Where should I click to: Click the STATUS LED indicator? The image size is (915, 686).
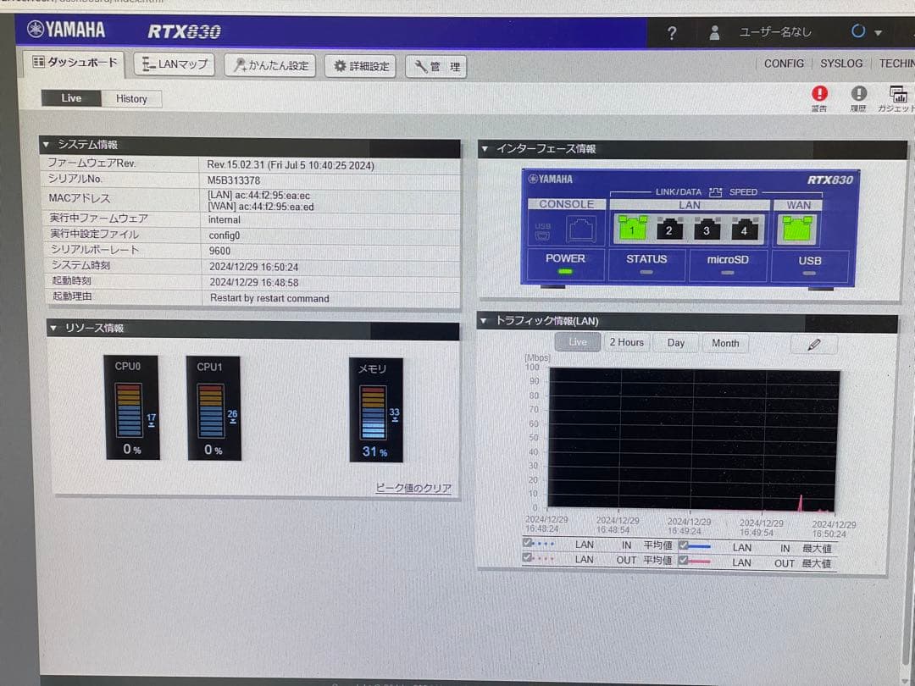(x=646, y=272)
